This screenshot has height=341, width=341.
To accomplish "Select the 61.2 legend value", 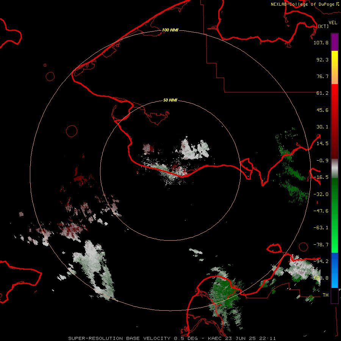I will coord(322,93).
